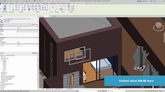This screenshot has height=92, width=165.
Task: Open the Structure ribbon tab
Action: click(x=12, y=3)
